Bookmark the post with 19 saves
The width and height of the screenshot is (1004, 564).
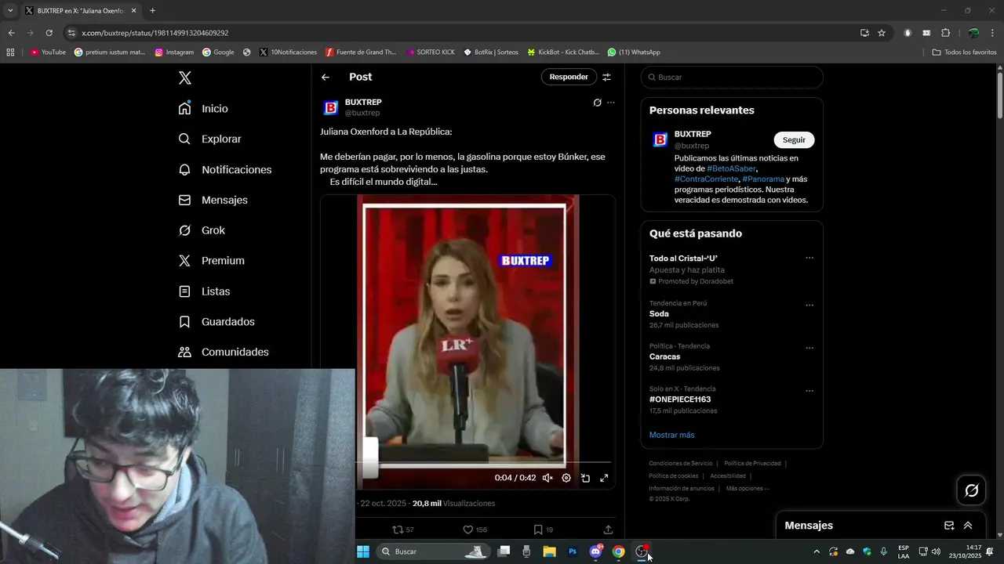[x=543, y=530]
